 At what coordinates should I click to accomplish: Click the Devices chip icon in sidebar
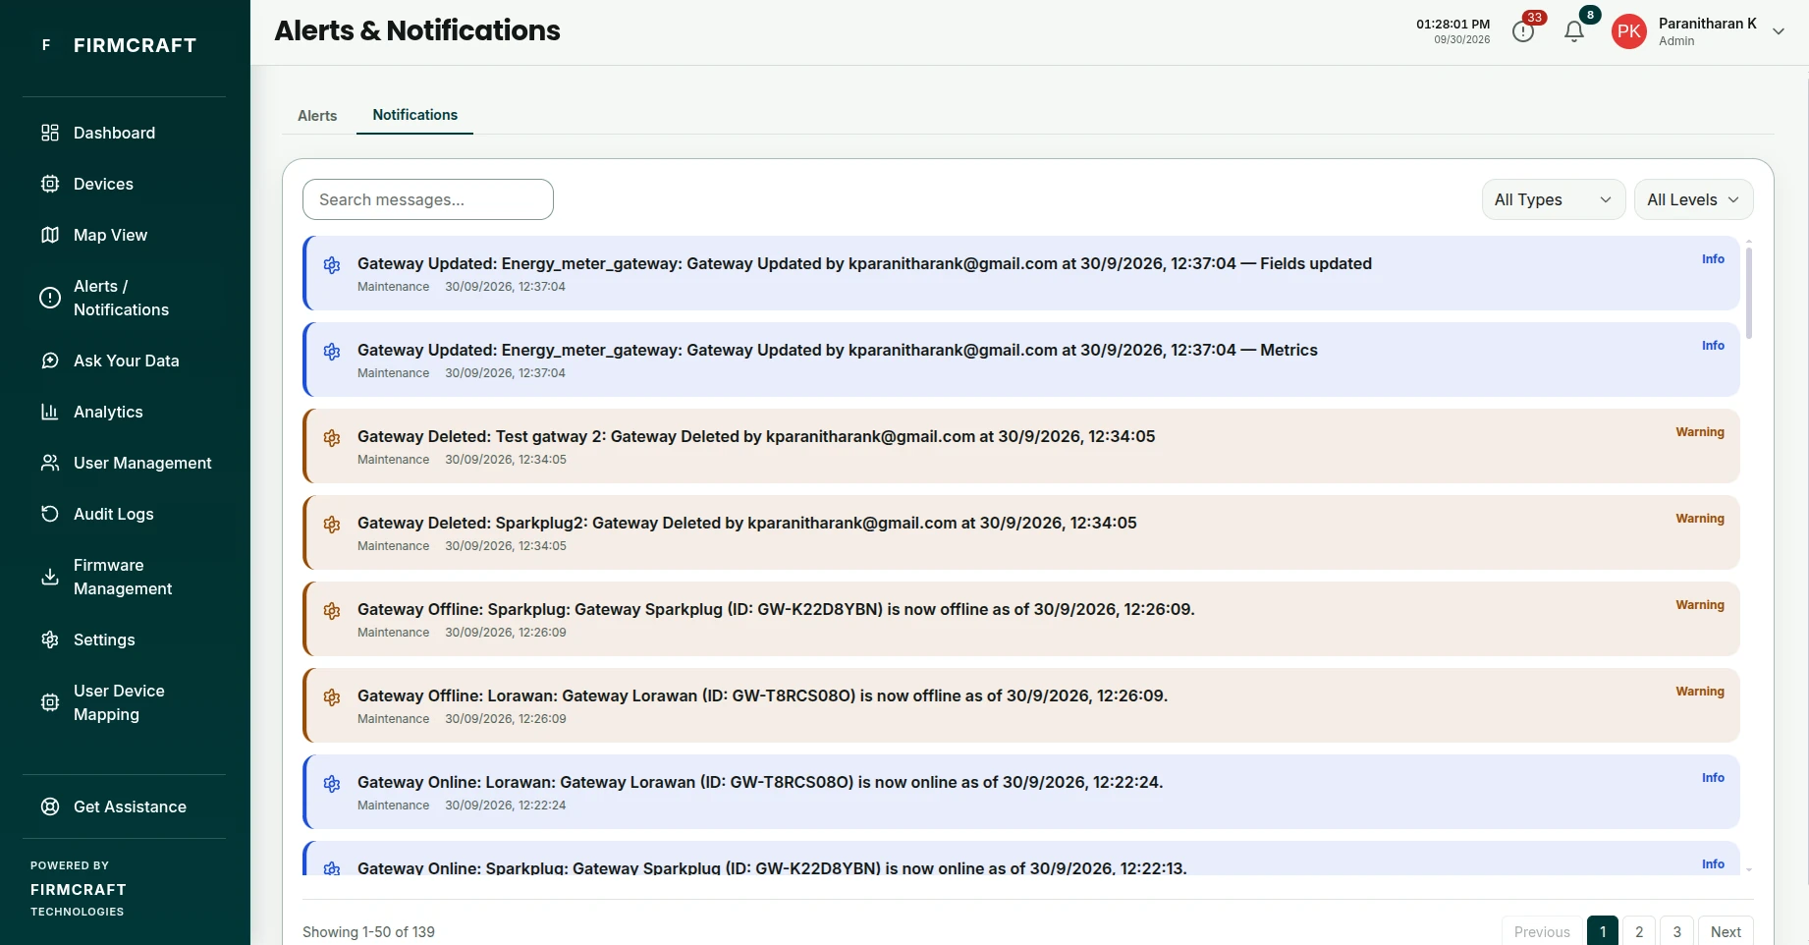point(50,184)
